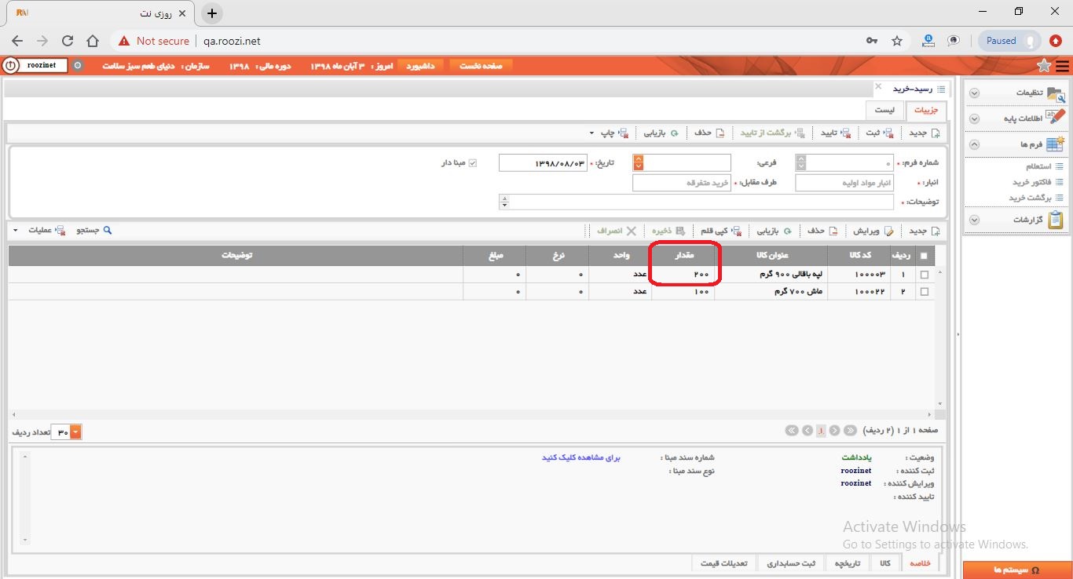This screenshot has height=579, width=1073.
Task: Open the تعداد ردیف row count dropdown
Action: [x=75, y=432]
